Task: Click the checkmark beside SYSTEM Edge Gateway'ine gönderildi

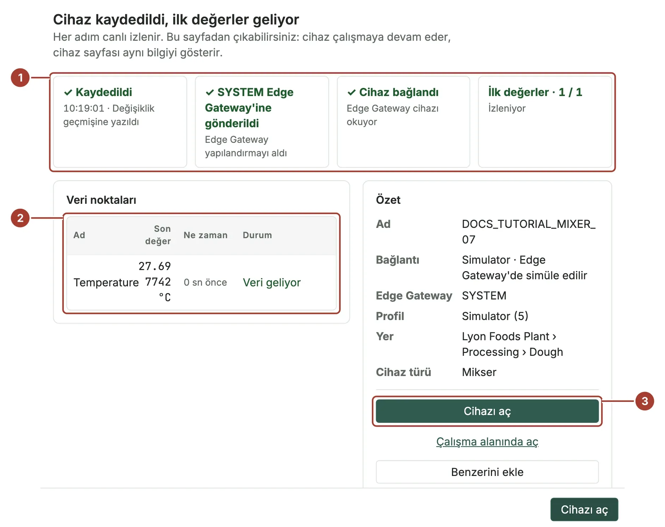Action: pos(210,92)
